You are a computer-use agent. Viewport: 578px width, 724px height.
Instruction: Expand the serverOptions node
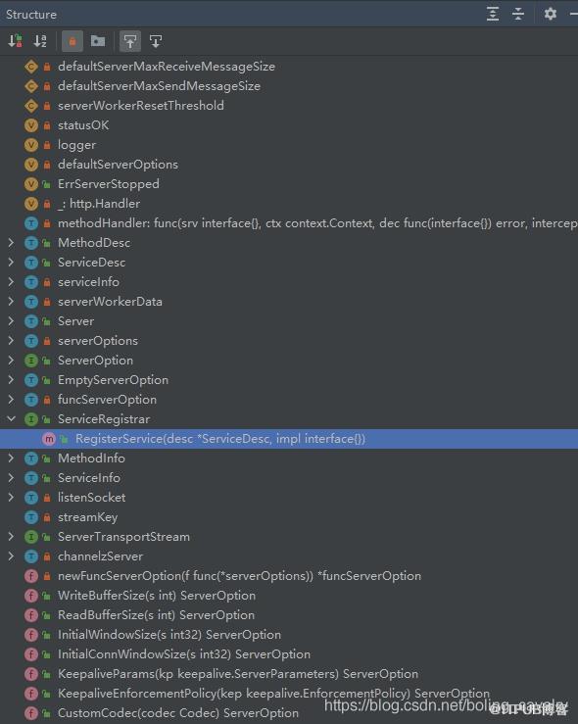[x=11, y=341]
